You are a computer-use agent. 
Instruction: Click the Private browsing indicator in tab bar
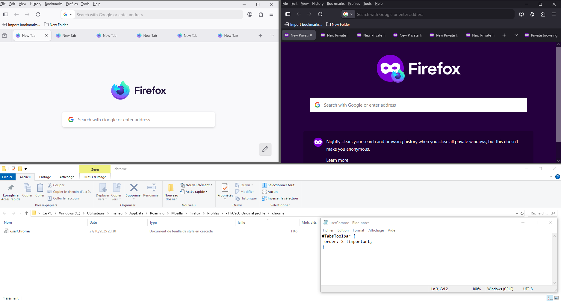click(541, 35)
